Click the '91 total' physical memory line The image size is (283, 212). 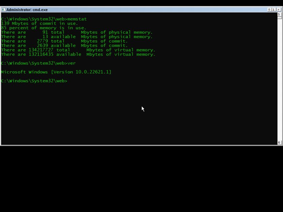(x=77, y=32)
